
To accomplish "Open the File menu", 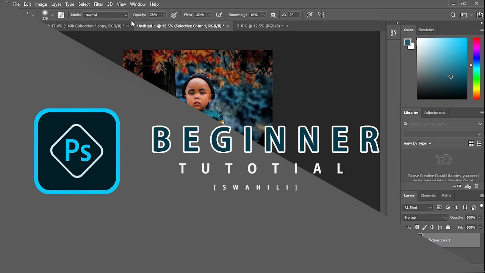I will (x=16, y=4).
